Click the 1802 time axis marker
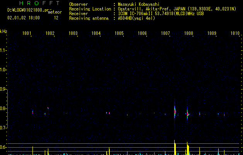This screenshot has width=243, height=155. pyautogui.click(x=50, y=33)
